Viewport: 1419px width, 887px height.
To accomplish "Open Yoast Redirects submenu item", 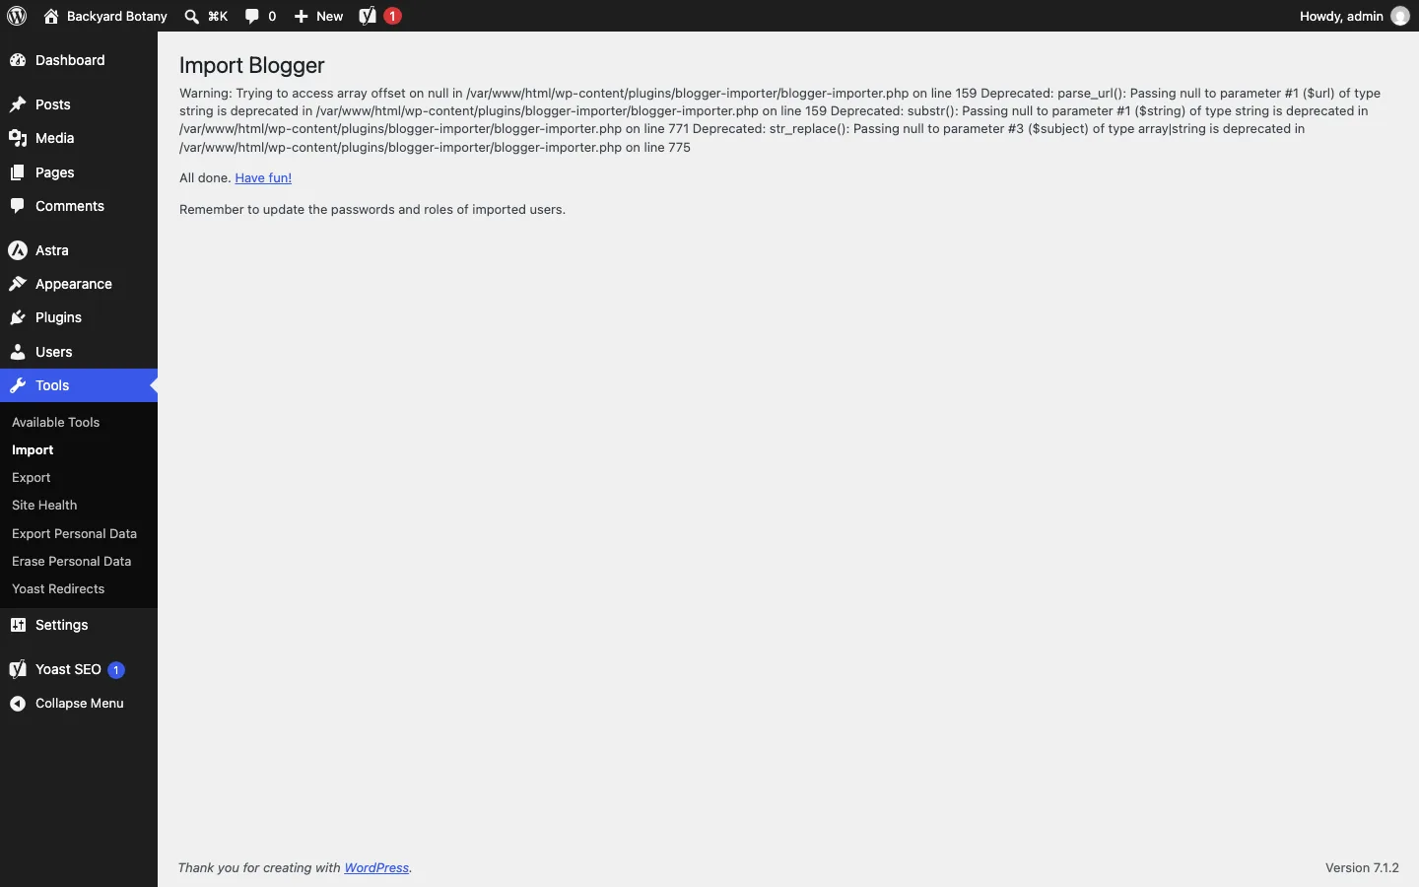I will (x=58, y=589).
